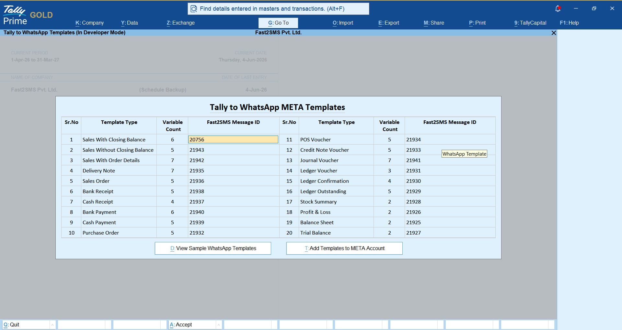Open the M: Share menu

pyautogui.click(x=434, y=23)
